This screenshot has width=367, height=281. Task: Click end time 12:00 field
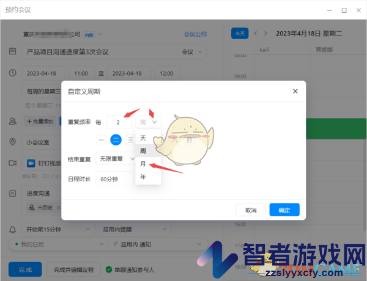click(167, 73)
